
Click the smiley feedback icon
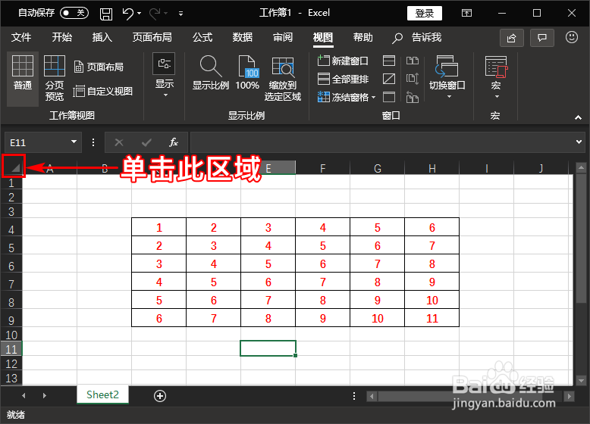pyautogui.click(x=572, y=37)
